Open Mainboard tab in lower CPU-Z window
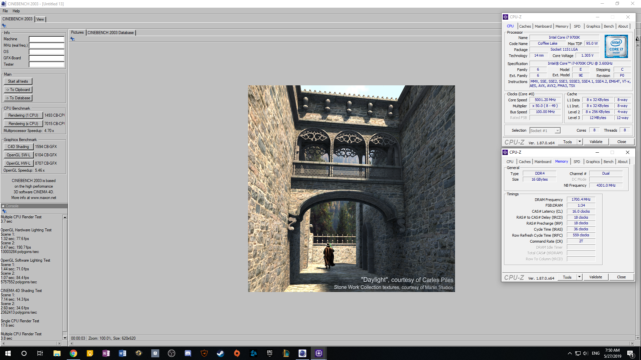 [x=543, y=162]
